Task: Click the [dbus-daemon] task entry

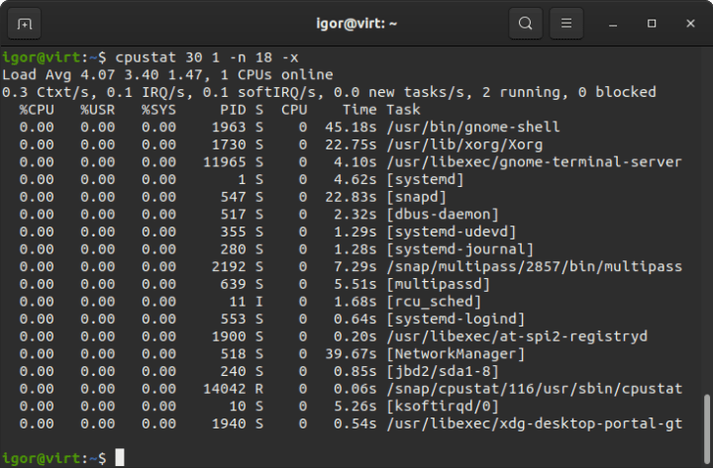Action: click(x=443, y=215)
